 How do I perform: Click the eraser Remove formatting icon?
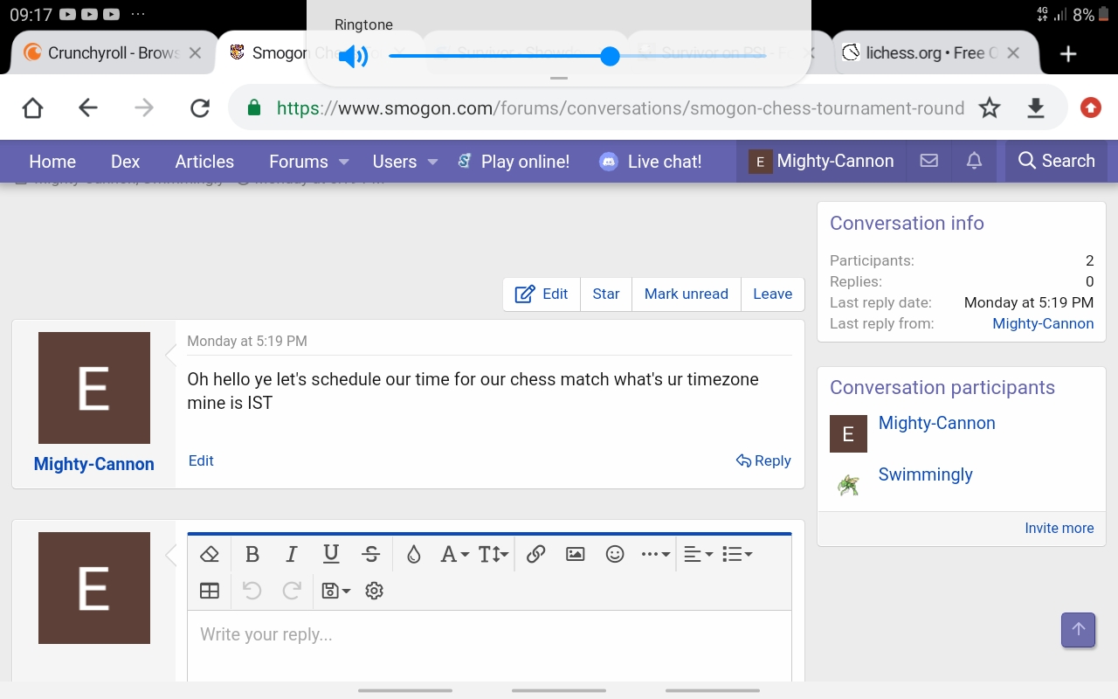tap(209, 554)
